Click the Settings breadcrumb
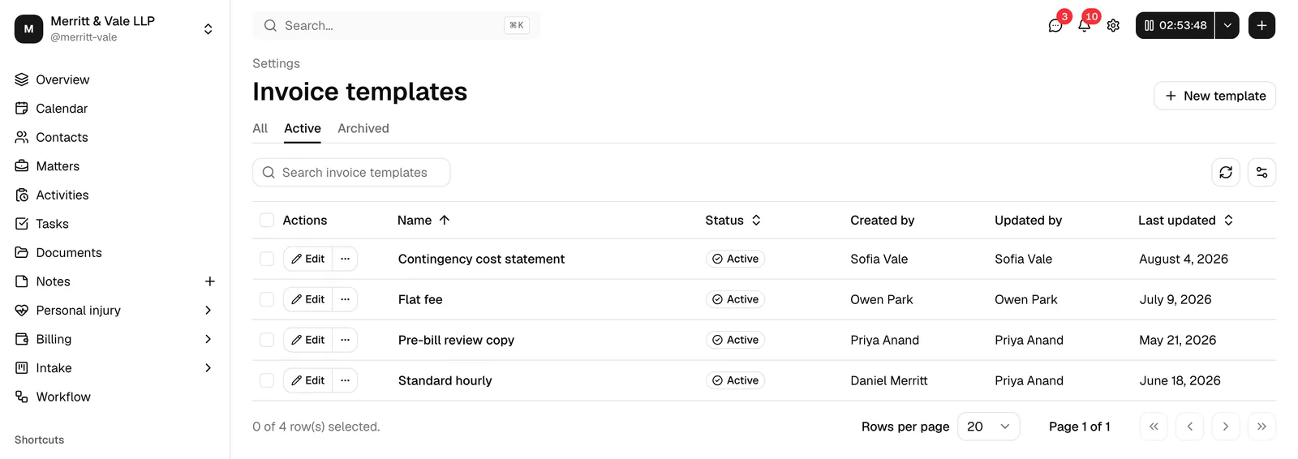The height and width of the screenshot is (459, 1298). pos(276,63)
